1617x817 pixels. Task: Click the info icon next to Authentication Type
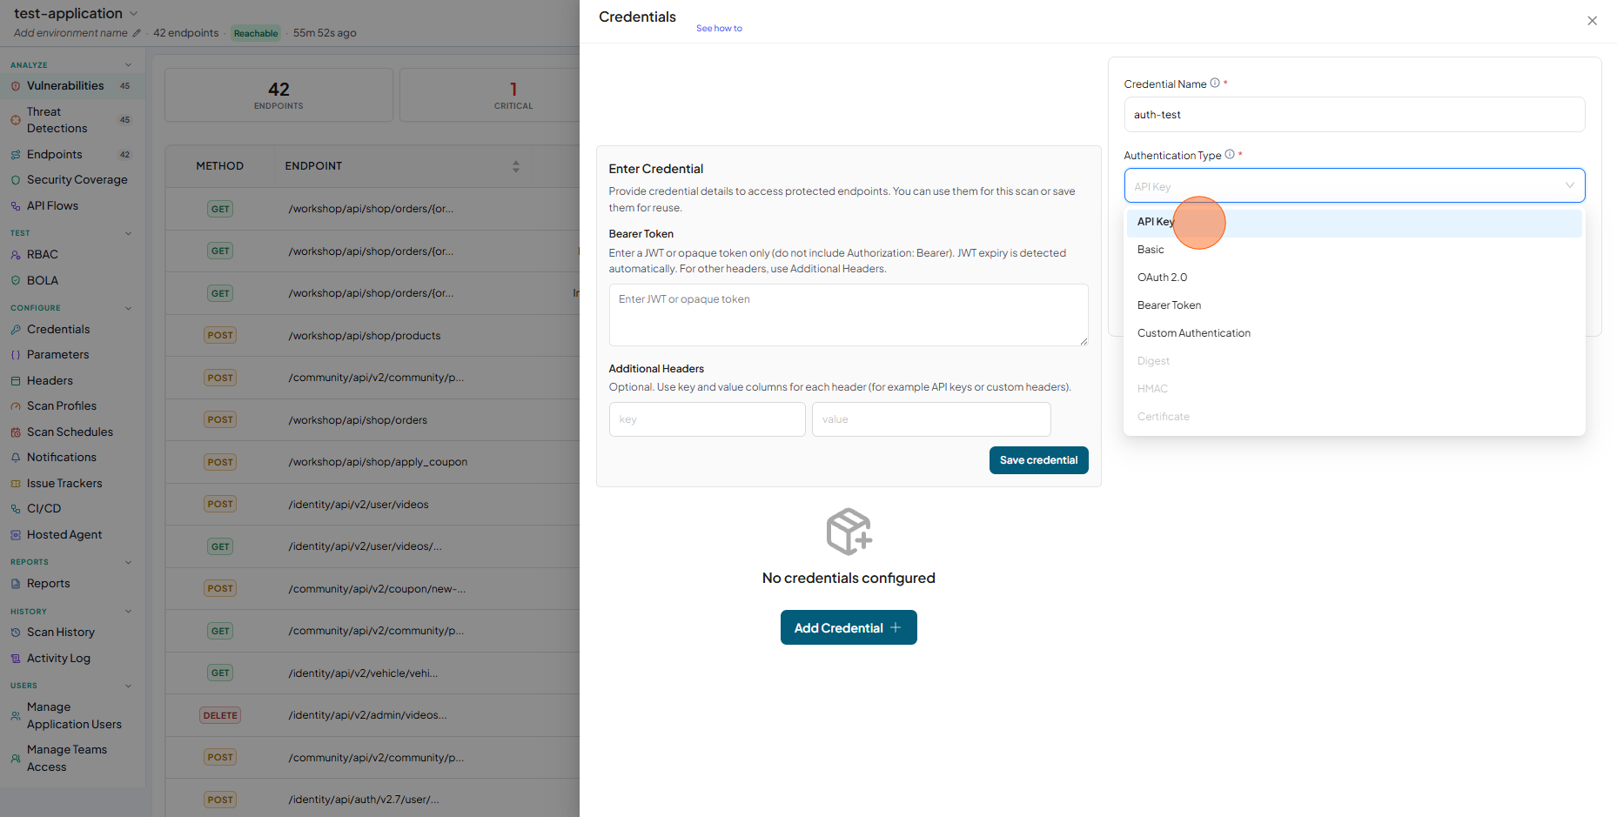[x=1230, y=155]
